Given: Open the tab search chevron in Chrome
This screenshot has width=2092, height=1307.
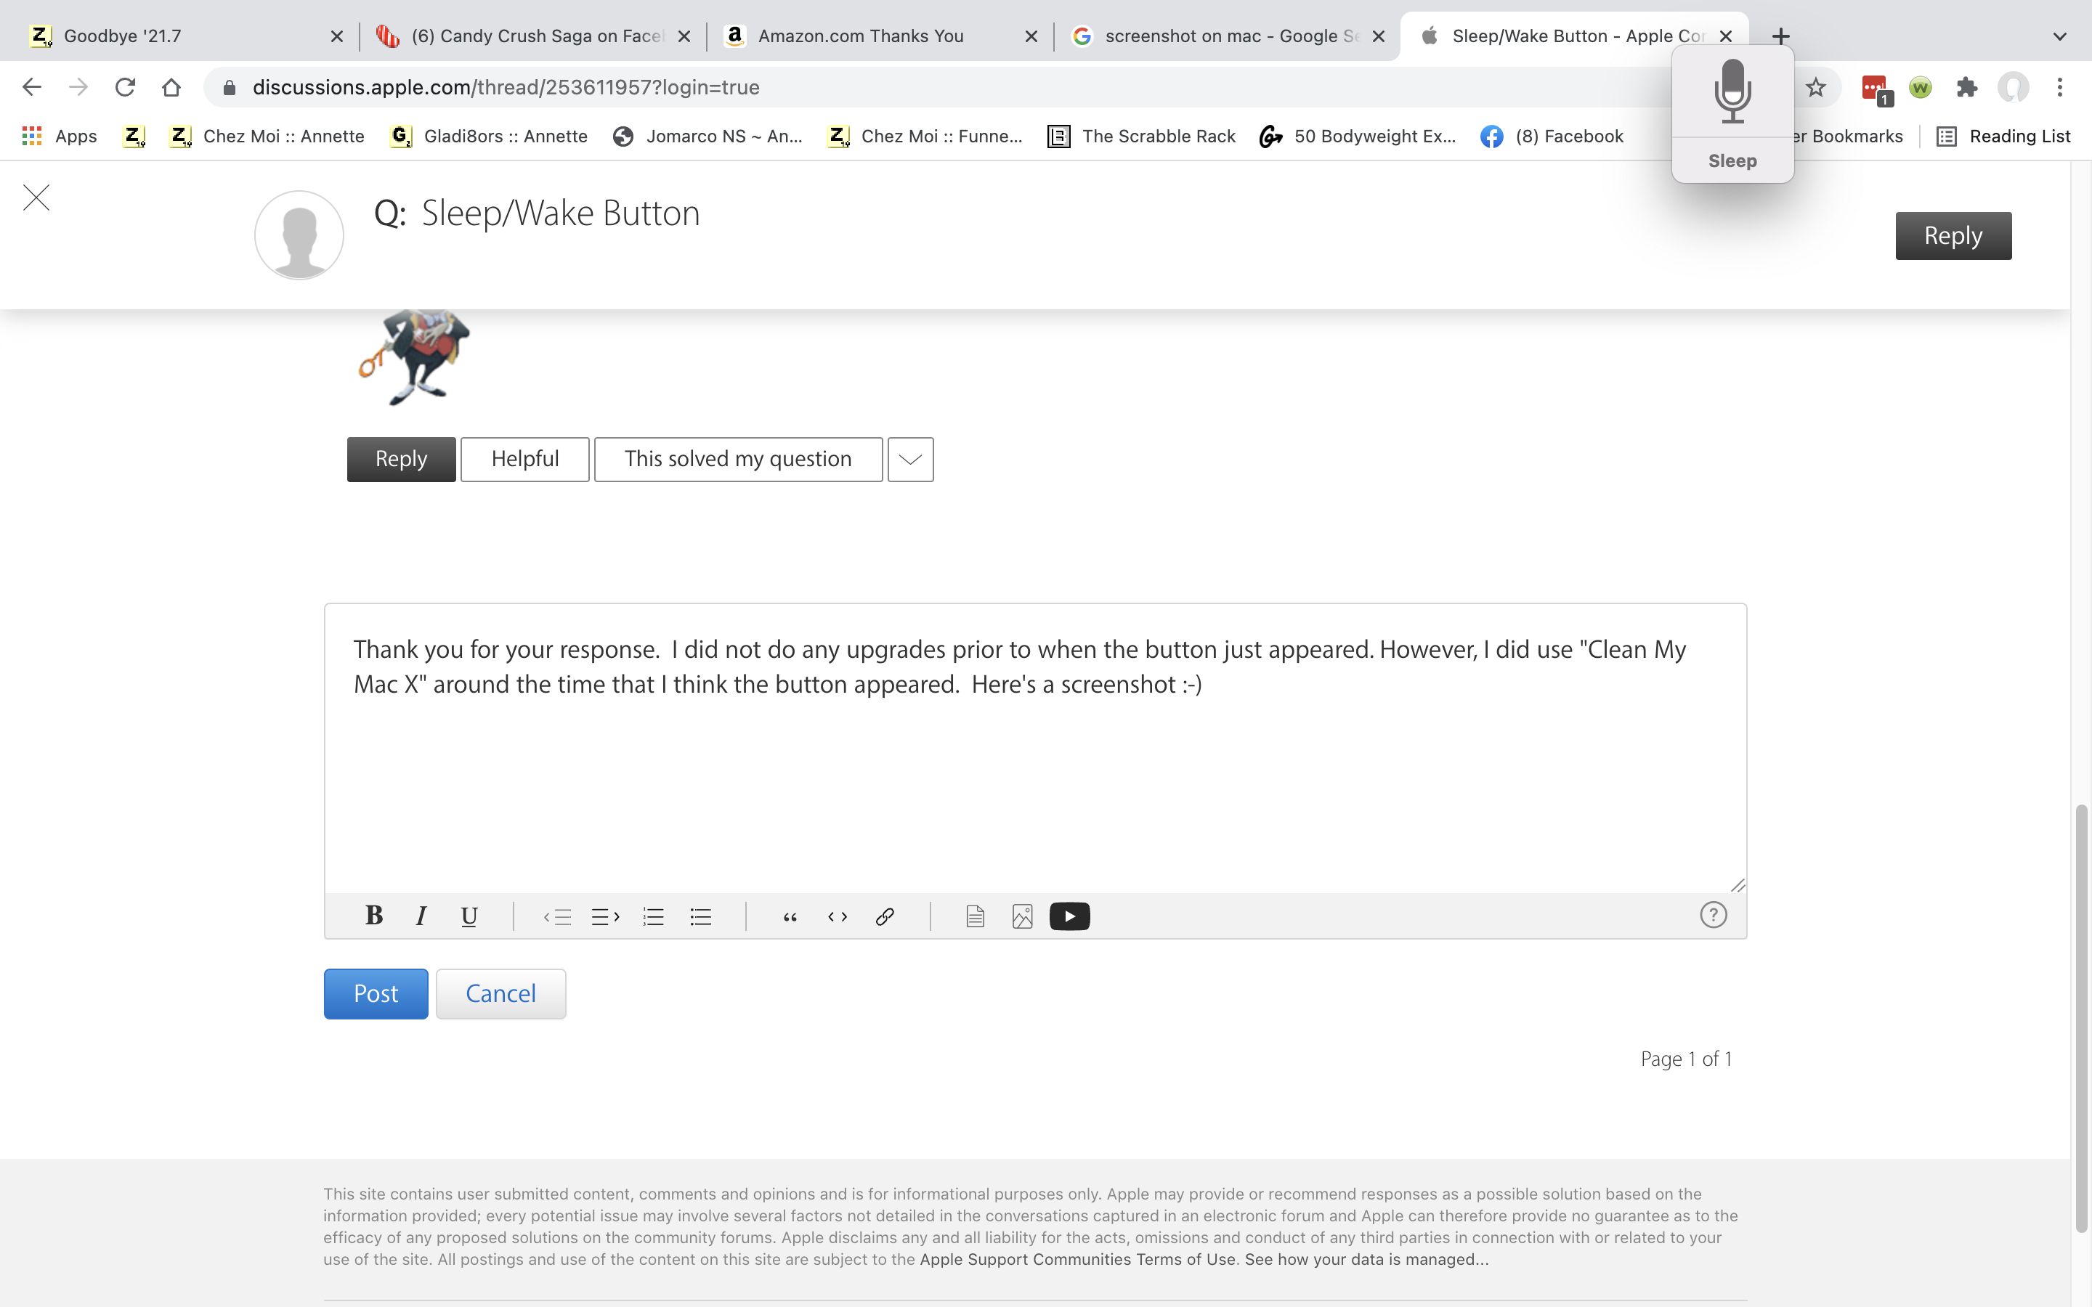Looking at the screenshot, I should point(2059,36).
